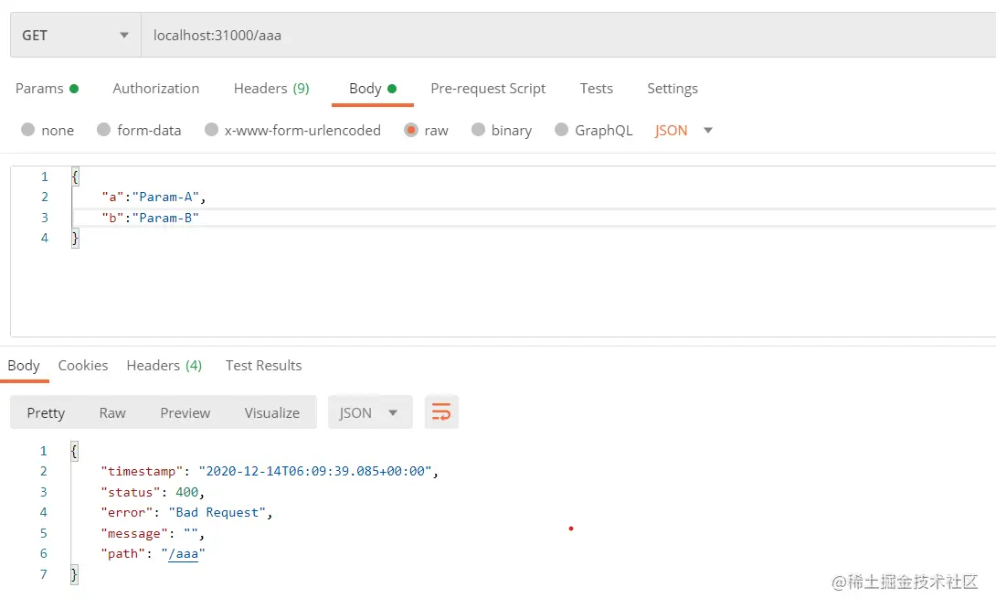This screenshot has height=609, width=996.
Task: Select the binary radio option
Action: (502, 131)
